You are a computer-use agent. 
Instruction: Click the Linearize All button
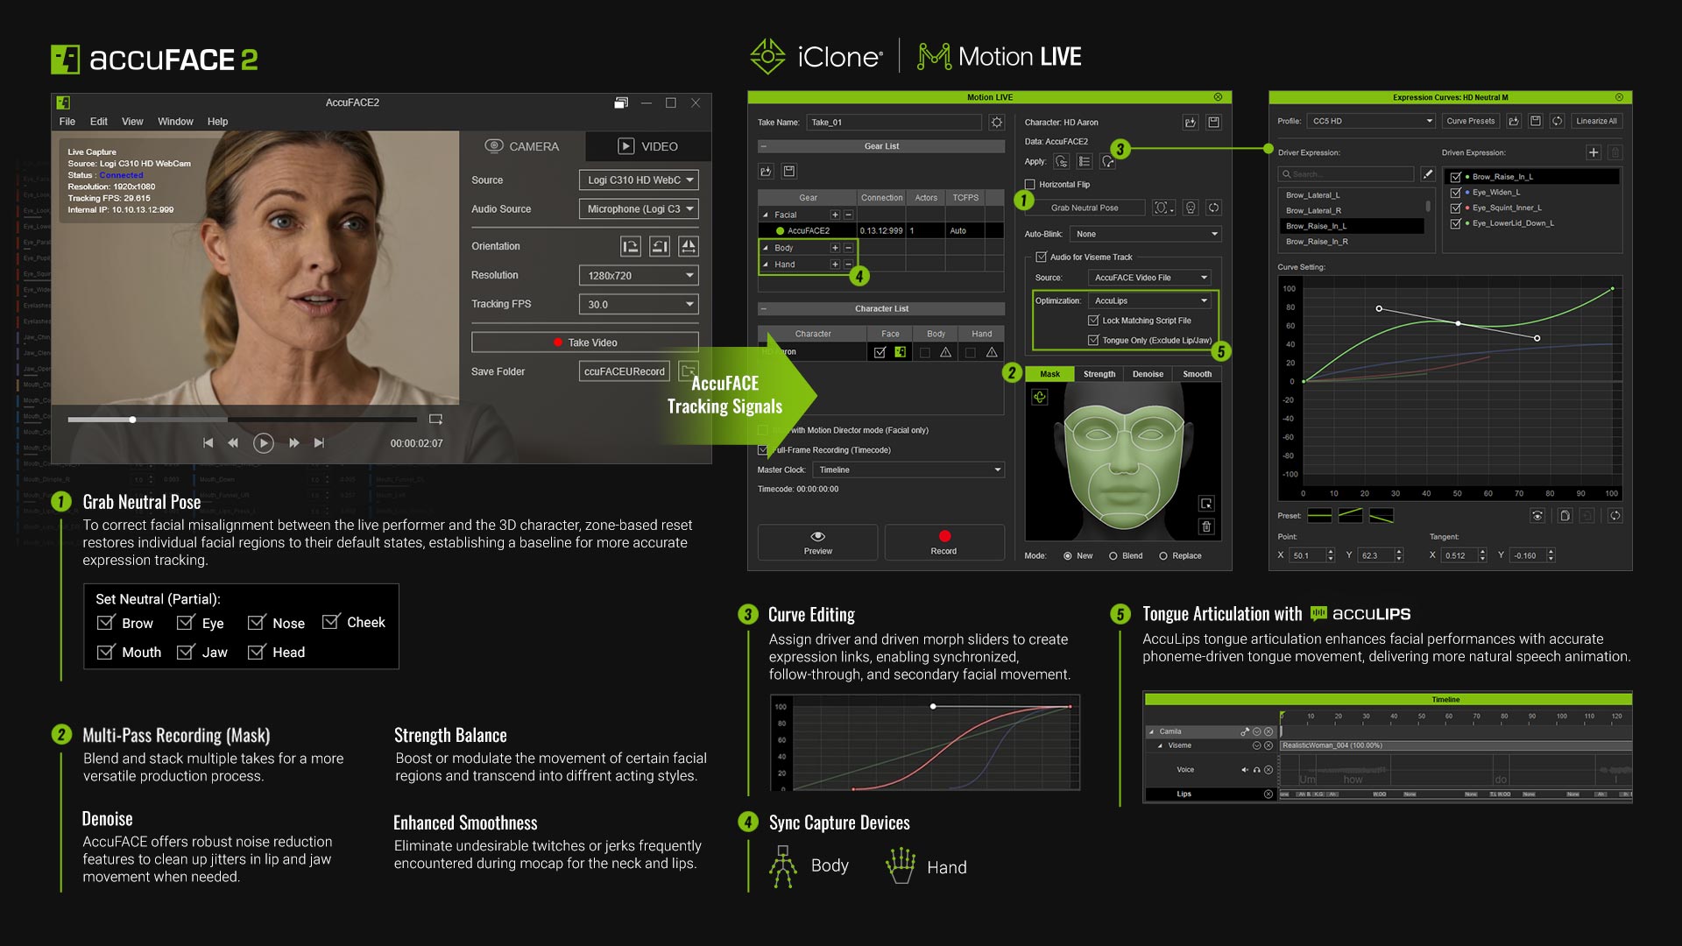pos(1597,121)
